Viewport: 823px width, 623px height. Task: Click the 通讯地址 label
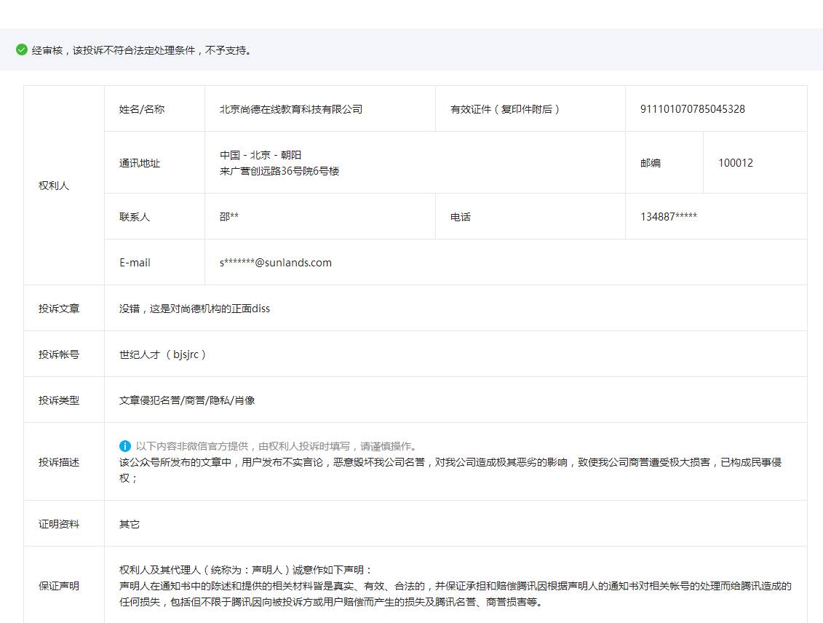click(140, 163)
